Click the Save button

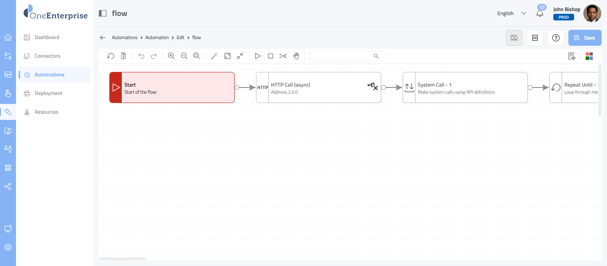point(584,38)
